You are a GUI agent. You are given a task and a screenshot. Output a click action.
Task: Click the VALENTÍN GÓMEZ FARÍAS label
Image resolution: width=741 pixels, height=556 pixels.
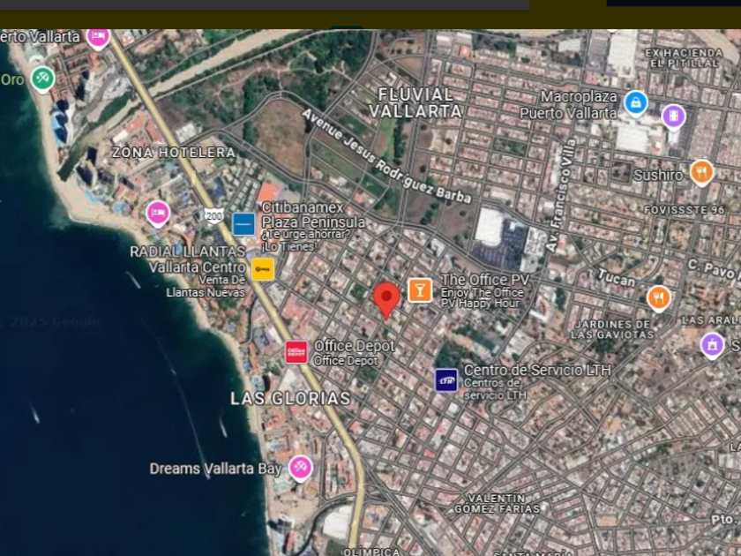click(497, 504)
